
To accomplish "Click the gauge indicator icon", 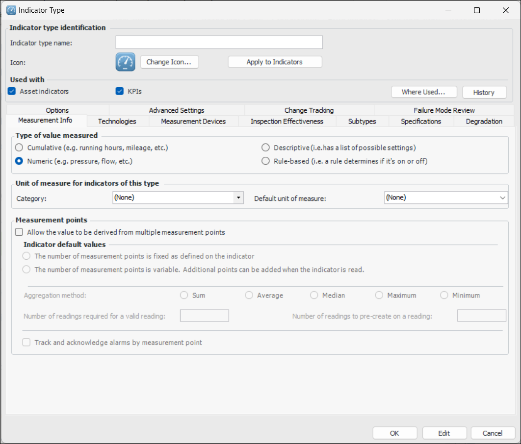I will coord(125,62).
